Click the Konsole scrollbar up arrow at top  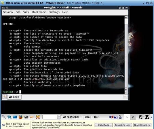[126, 18]
